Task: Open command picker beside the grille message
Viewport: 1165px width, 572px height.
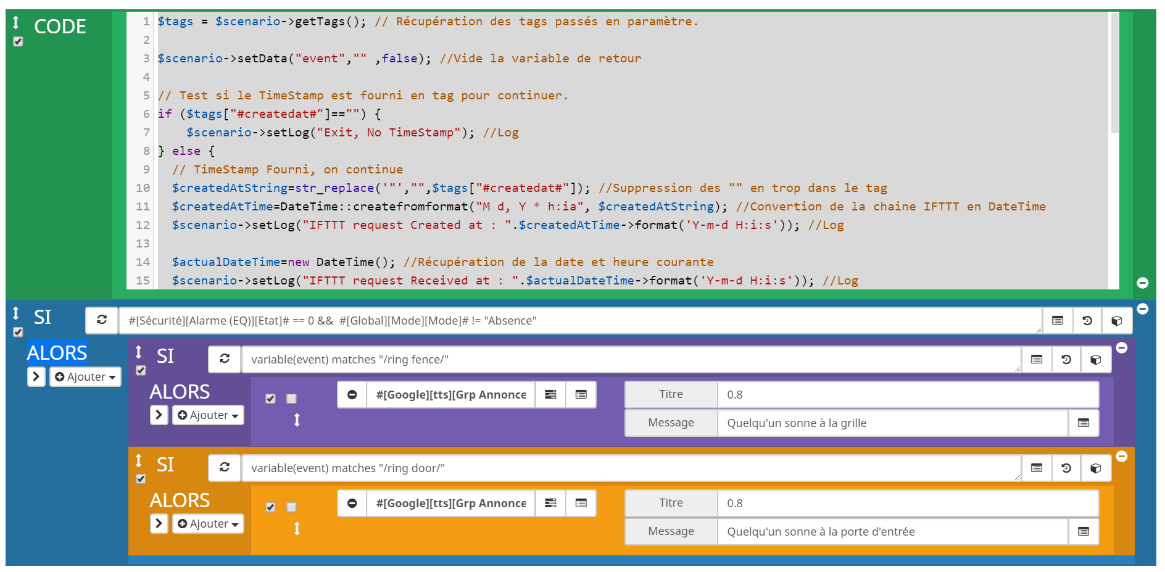Action: pyautogui.click(x=1084, y=423)
